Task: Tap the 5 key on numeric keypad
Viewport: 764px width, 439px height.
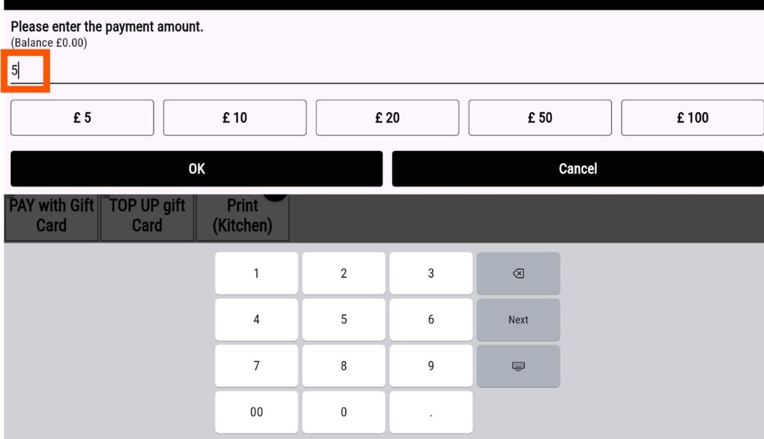Action: click(x=344, y=320)
